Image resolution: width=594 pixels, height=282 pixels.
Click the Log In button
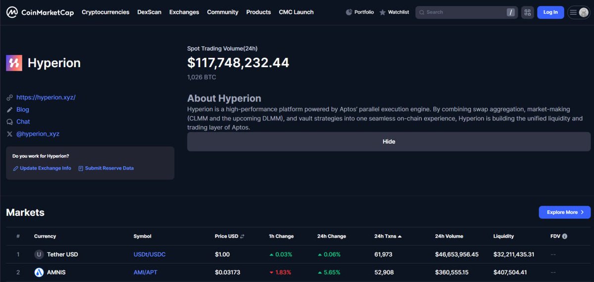550,12
